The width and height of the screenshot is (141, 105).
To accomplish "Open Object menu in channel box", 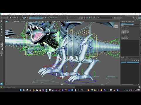I will (x=130, y=22).
